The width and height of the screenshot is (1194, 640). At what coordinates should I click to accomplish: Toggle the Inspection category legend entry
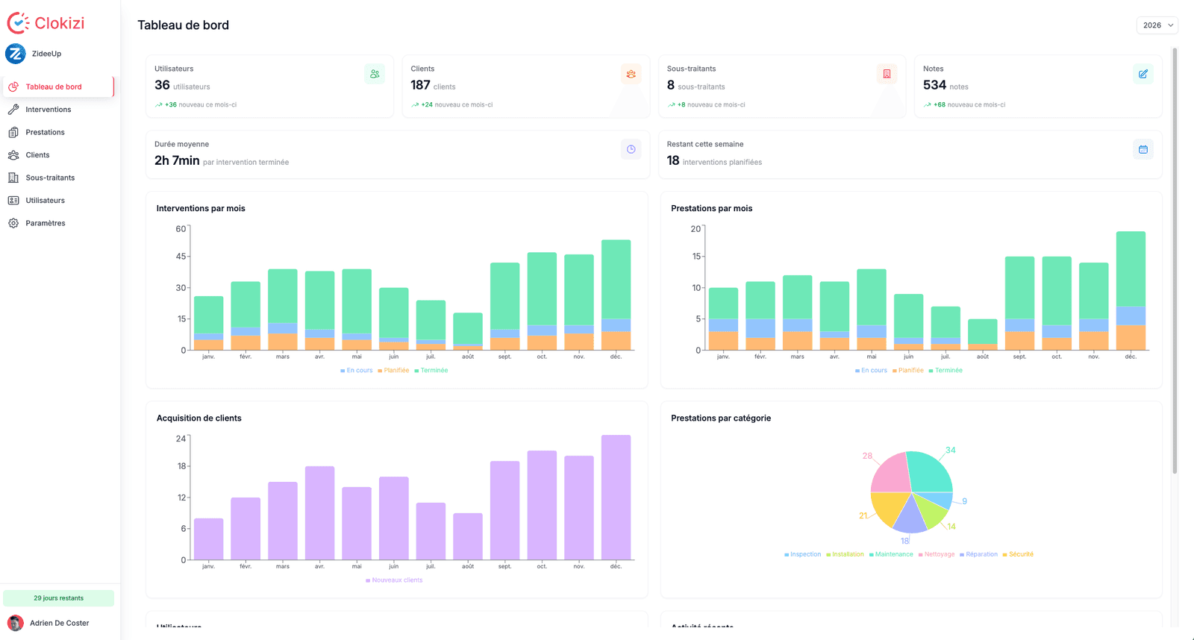point(803,554)
